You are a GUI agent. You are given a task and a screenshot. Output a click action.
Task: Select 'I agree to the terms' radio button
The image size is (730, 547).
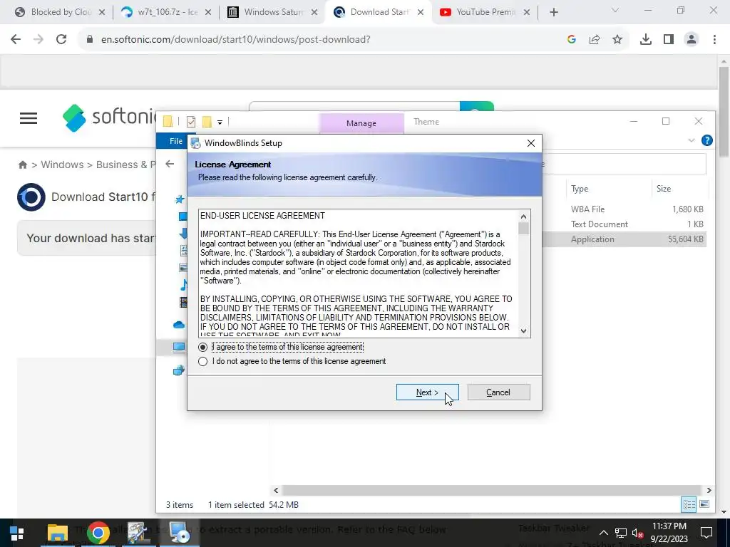202,348
